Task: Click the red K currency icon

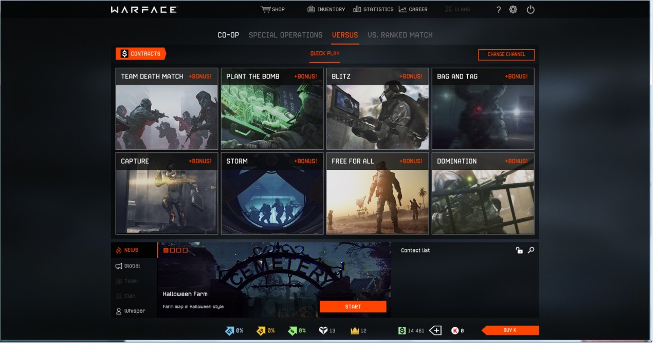Action: pos(454,331)
